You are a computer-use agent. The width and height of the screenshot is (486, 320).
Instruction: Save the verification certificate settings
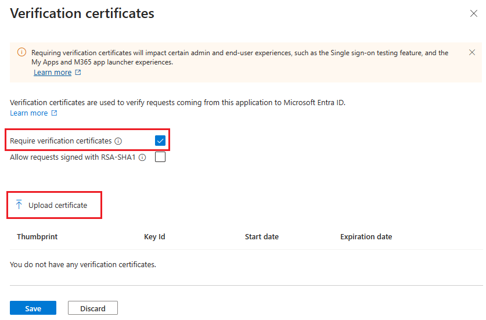[33, 308]
